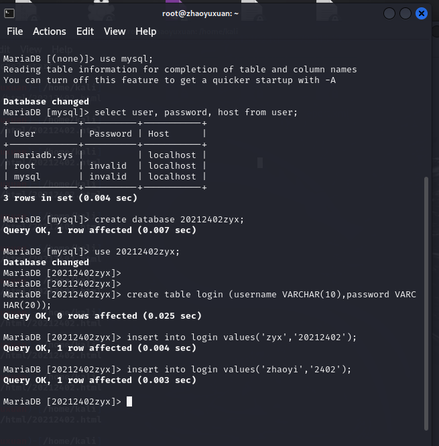Open the File menu
Image resolution: width=439 pixels, height=446 pixels.
[x=15, y=31]
